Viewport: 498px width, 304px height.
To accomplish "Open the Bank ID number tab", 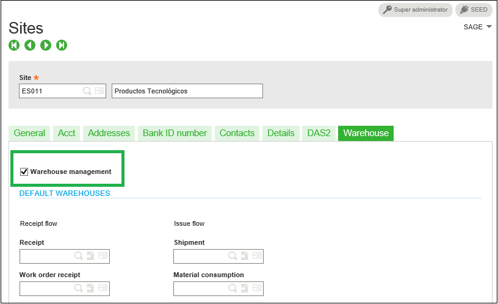I will click(175, 133).
